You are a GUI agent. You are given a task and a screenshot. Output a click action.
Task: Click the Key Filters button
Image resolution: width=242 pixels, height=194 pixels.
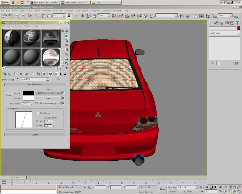[x=188, y=192]
